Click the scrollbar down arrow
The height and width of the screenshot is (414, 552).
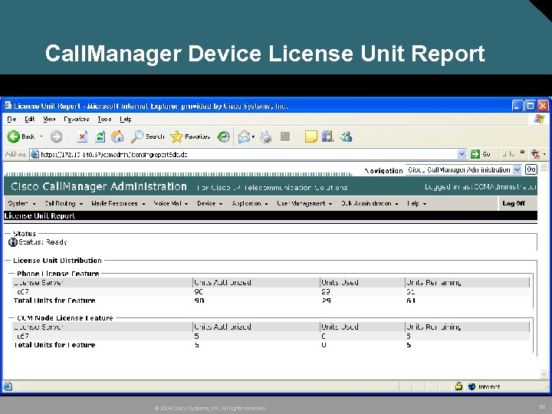544,374
